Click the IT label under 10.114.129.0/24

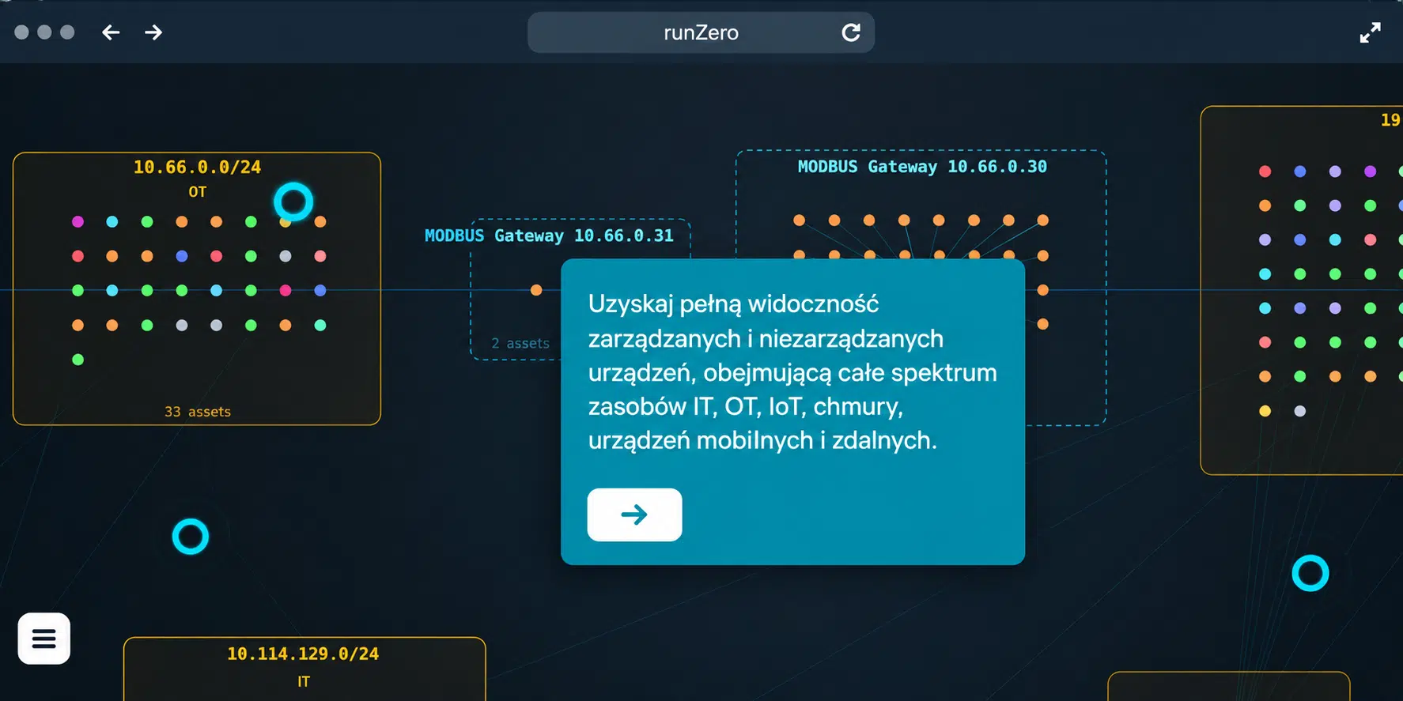[x=304, y=681]
